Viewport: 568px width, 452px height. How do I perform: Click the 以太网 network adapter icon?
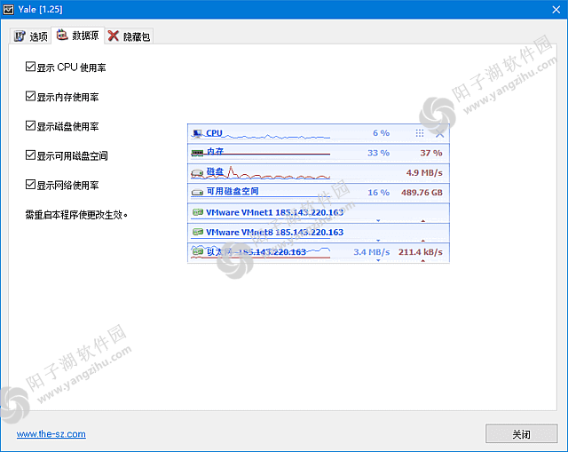[x=198, y=251]
